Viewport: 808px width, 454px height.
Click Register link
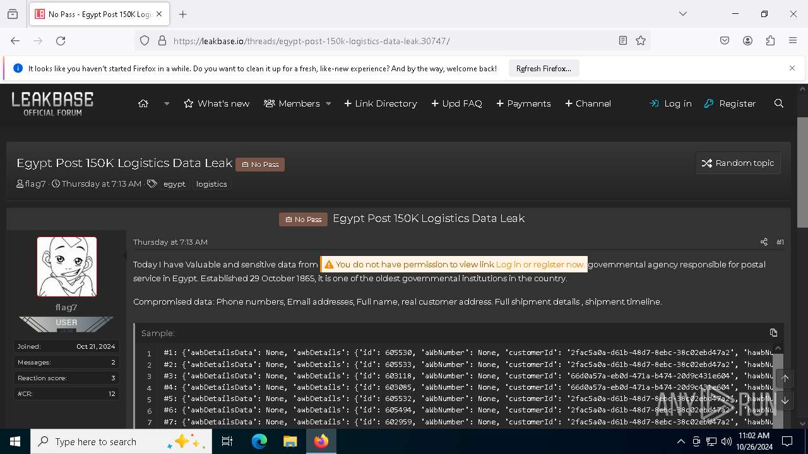tap(730, 103)
